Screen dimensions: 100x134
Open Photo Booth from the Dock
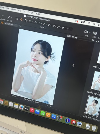[x=73, y=122]
